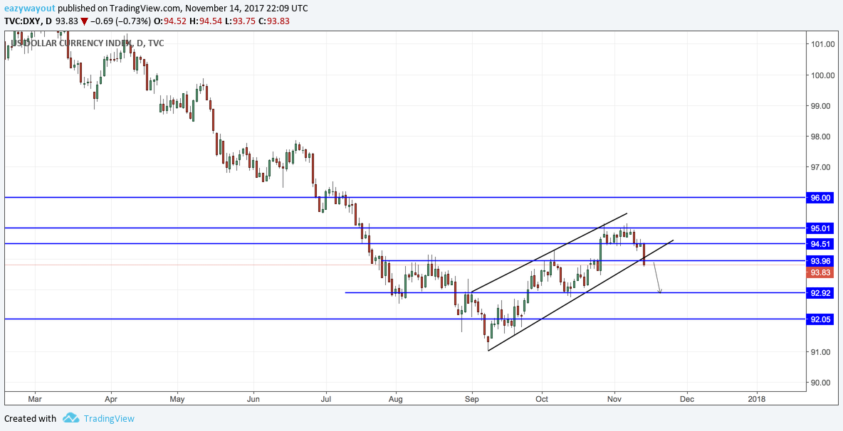Click the 101.00 axis value
This screenshot has width=843, height=431.
click(x=822, y=45)
